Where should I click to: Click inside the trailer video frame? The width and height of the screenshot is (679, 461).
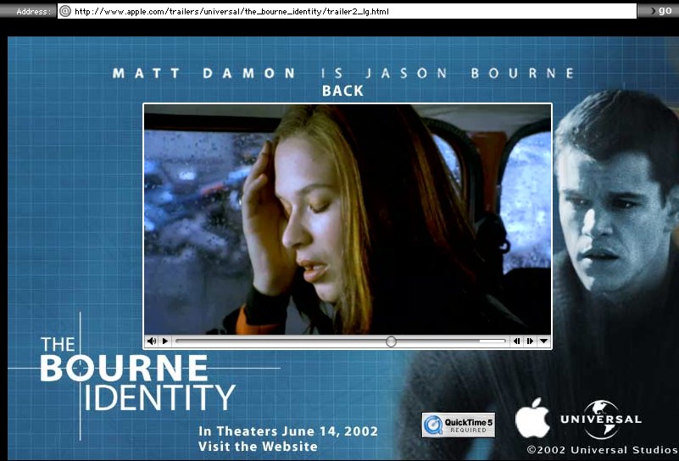(x=348, y=219)
